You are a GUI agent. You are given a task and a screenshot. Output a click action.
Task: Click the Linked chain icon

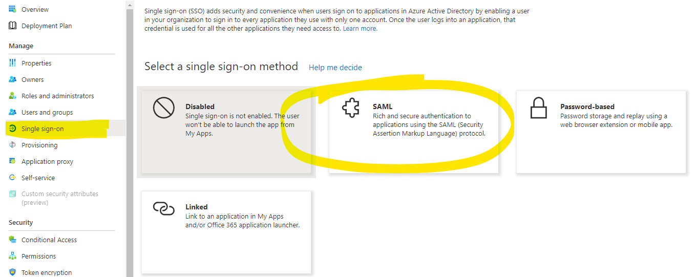click(x=164, y=208)
